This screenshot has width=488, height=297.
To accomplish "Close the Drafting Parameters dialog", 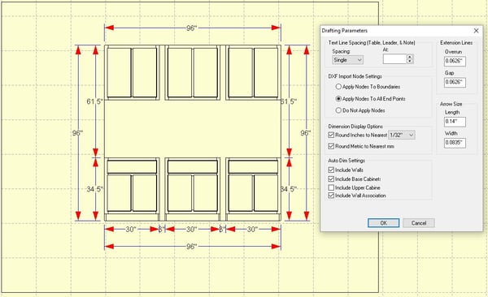I will point(476,31).
